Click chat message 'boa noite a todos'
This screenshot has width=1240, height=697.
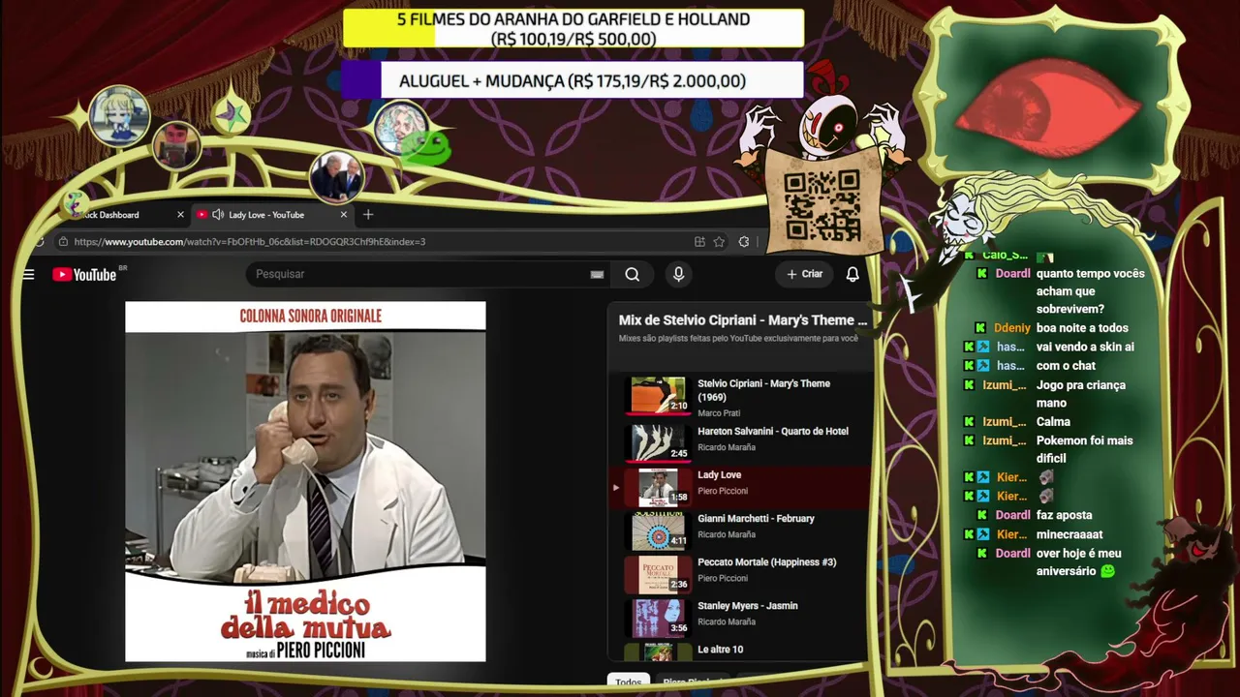point(1082,328)
